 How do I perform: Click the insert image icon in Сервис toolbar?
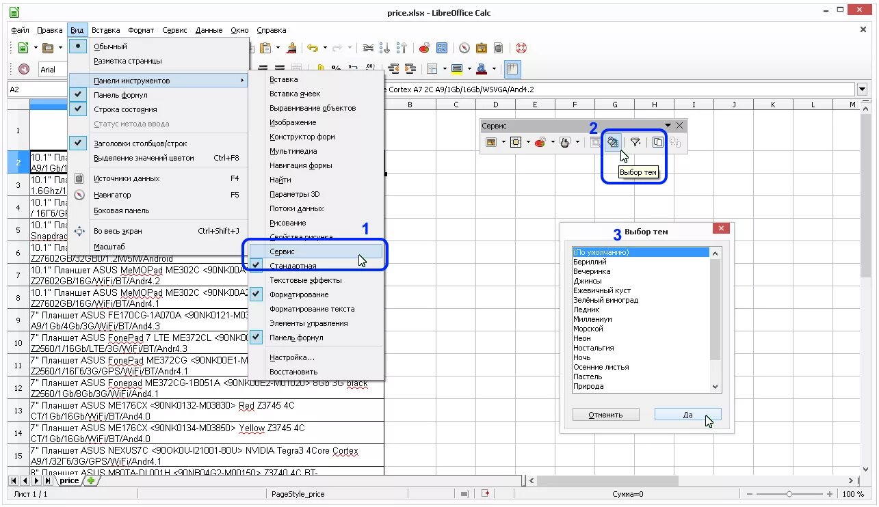pos(490,142)
